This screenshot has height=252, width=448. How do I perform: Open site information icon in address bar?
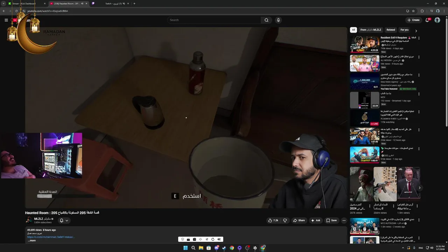(24, 11)
